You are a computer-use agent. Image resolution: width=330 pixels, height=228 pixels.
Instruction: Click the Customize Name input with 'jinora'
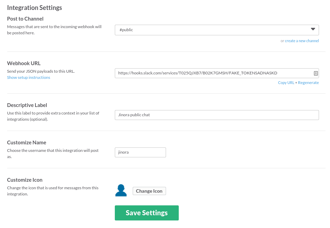(140, 152)
